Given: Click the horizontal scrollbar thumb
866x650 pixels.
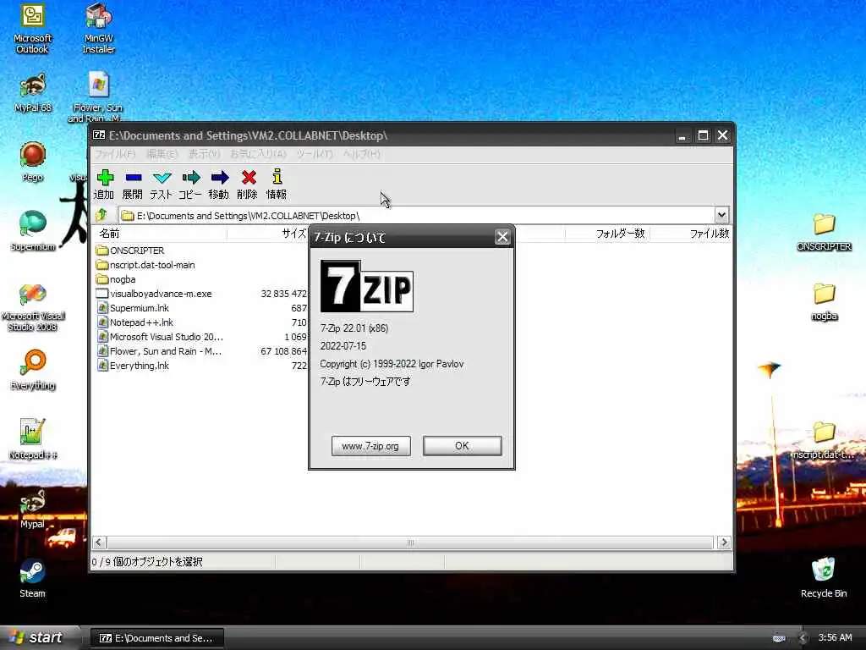Looking at the screenshot, I should coord(410,543).
